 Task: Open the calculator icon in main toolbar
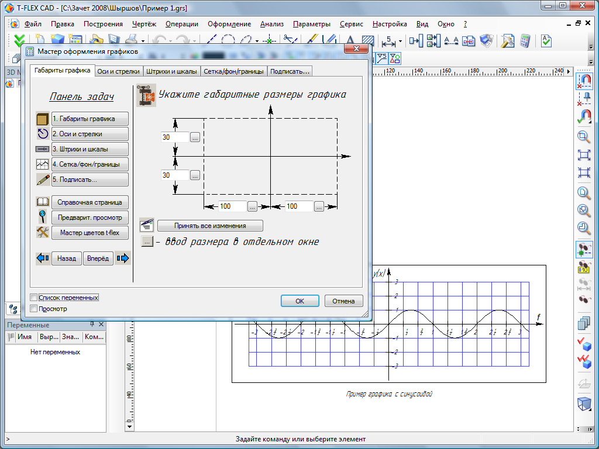click(525, 40)
